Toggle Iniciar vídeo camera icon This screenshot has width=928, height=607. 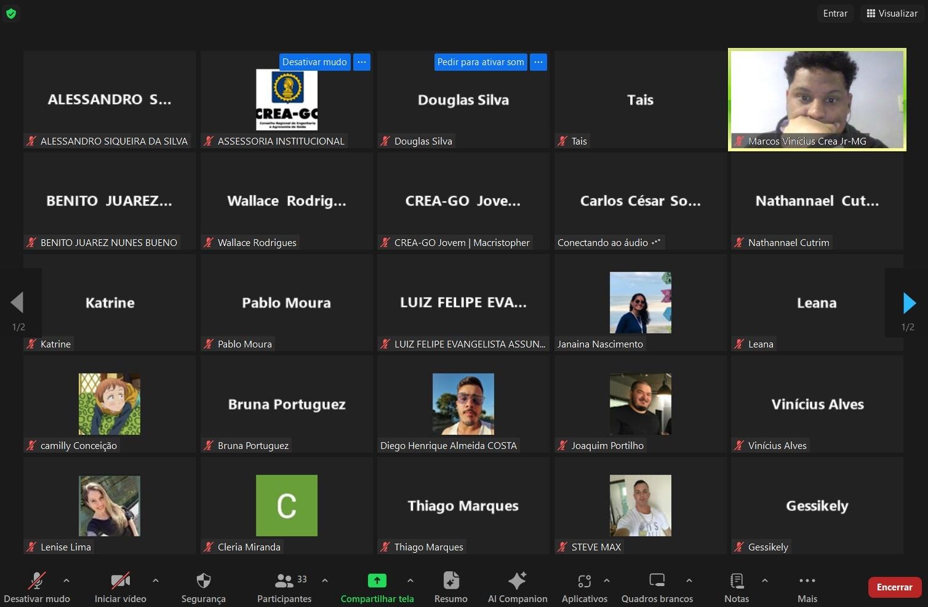point(120,580)
